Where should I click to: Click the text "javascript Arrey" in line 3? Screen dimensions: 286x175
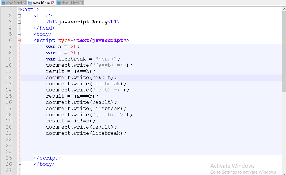coord(83,22)
